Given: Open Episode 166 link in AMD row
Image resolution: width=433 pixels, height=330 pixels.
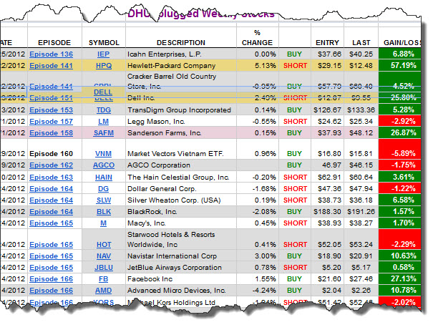Looking at the screenshot, I should pos(51,291).
